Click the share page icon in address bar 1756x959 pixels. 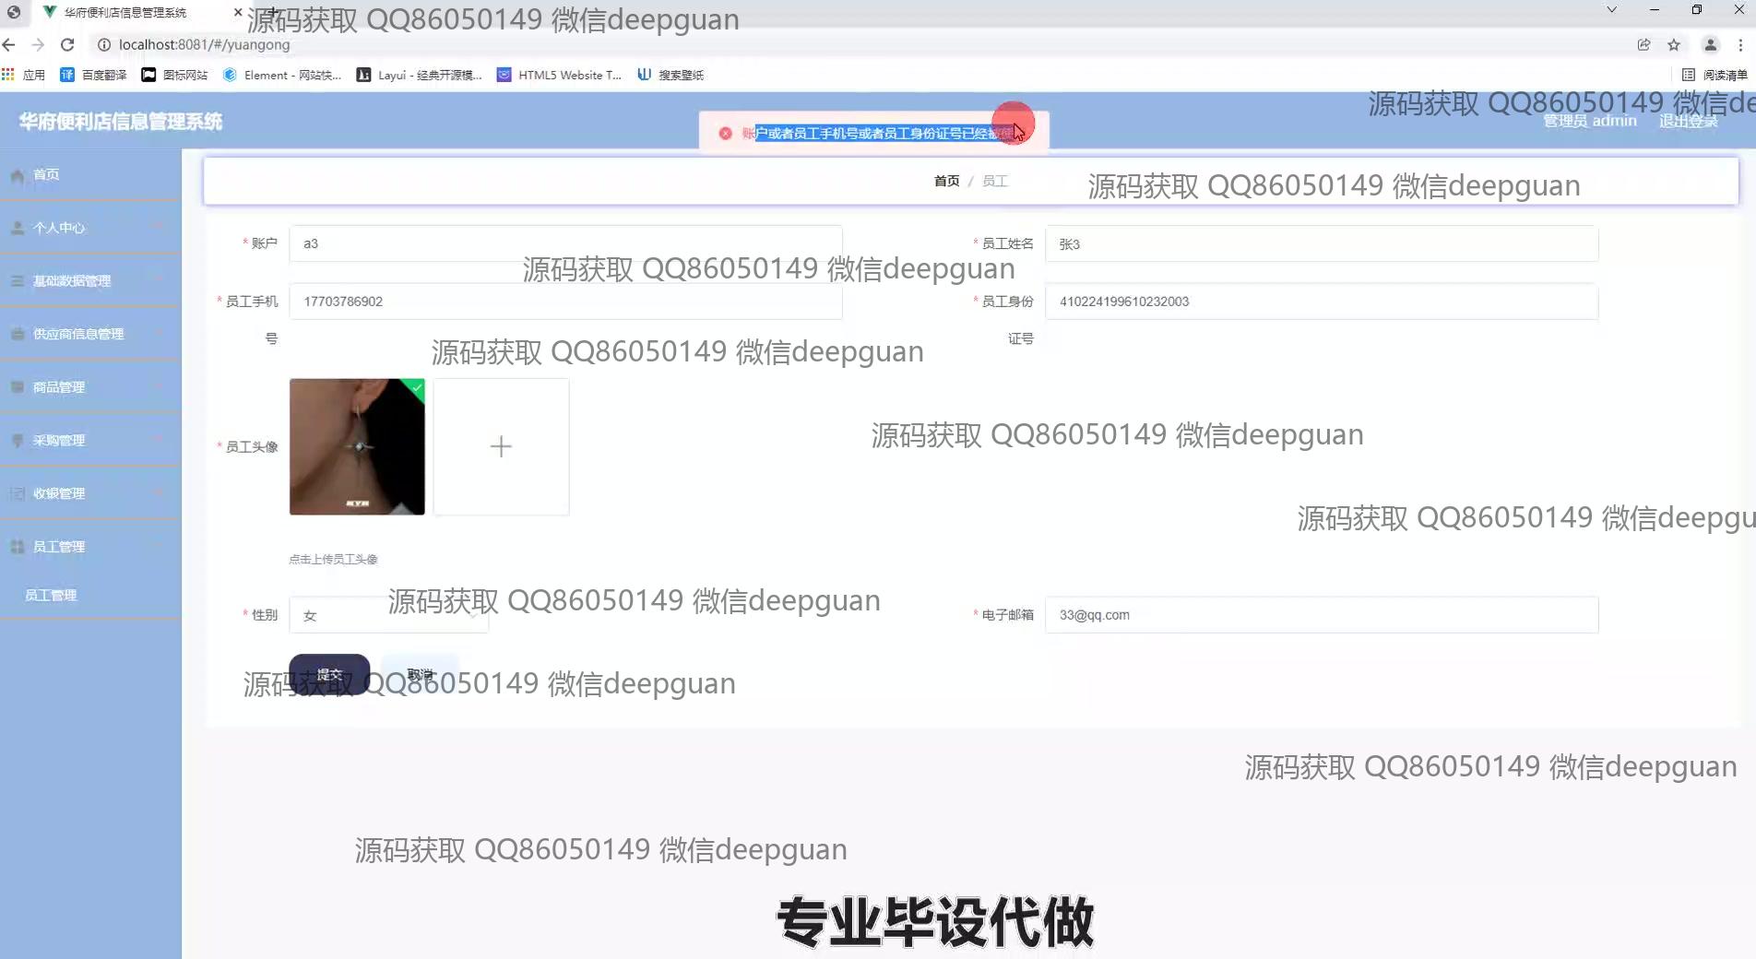pyautogui.click(x=1643, y=44)
